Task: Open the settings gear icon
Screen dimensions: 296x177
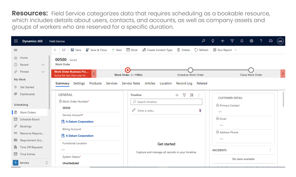Action: coord(251,41)
